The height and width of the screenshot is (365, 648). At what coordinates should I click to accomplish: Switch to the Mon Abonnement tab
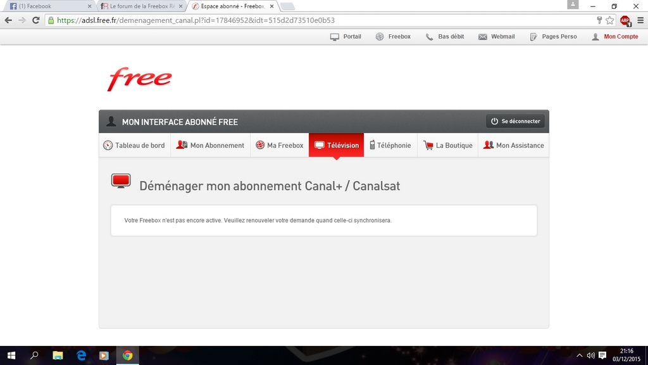coord(210,145)
